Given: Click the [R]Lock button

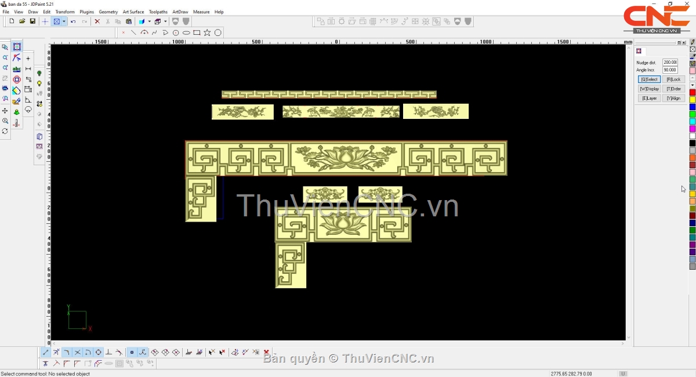Looking at the screenshot, I should click(673, 79).
